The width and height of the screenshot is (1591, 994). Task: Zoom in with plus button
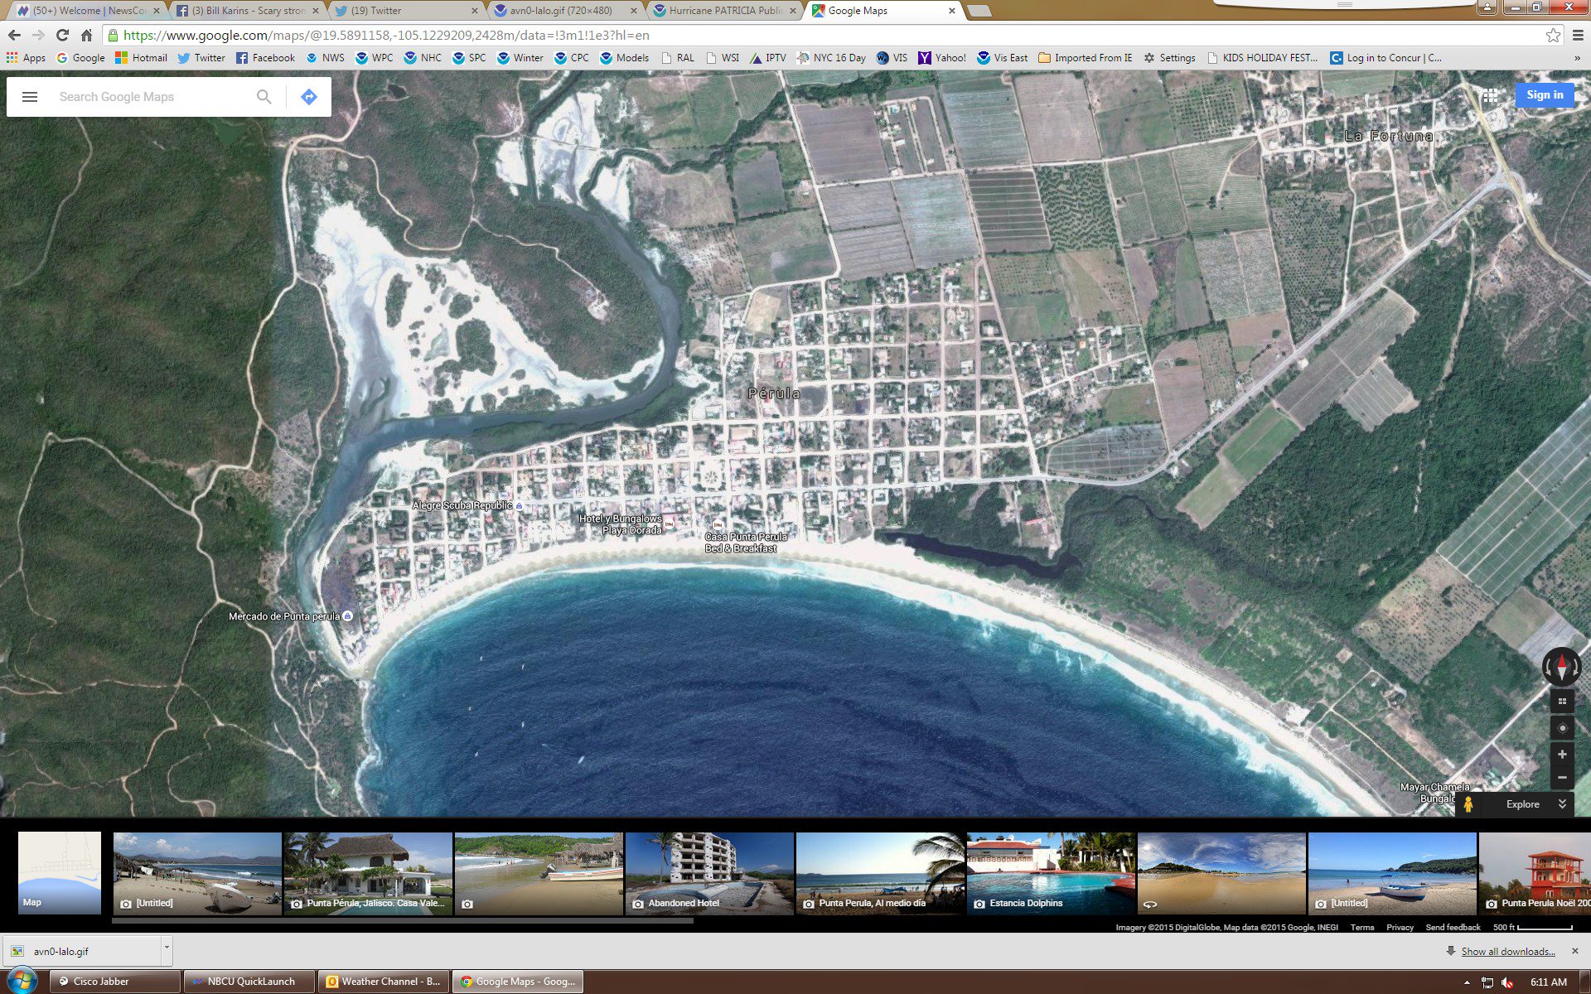tap(1562, 755)
